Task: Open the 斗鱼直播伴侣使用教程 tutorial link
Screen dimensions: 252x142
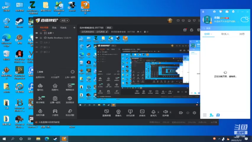Action: pos(49,122)
